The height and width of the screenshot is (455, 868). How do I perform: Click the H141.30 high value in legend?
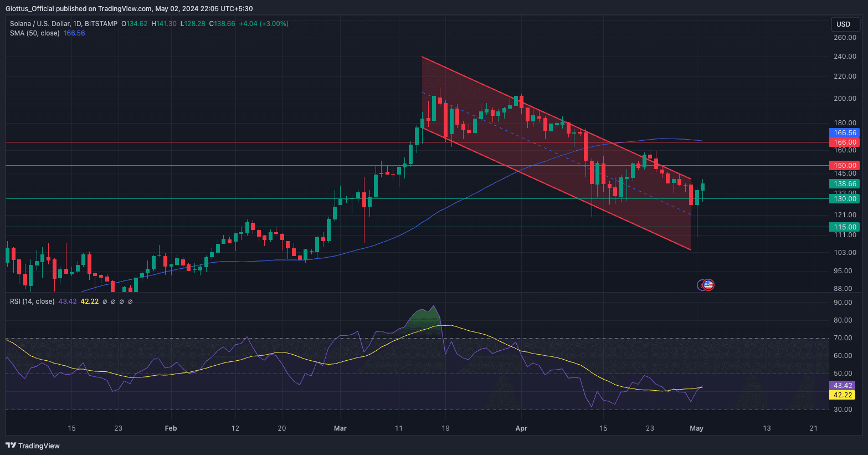164,24
